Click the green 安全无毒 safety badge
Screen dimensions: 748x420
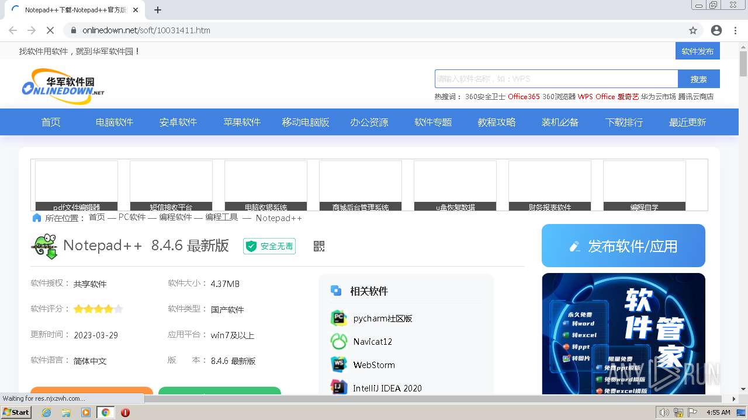click(269, 246)
